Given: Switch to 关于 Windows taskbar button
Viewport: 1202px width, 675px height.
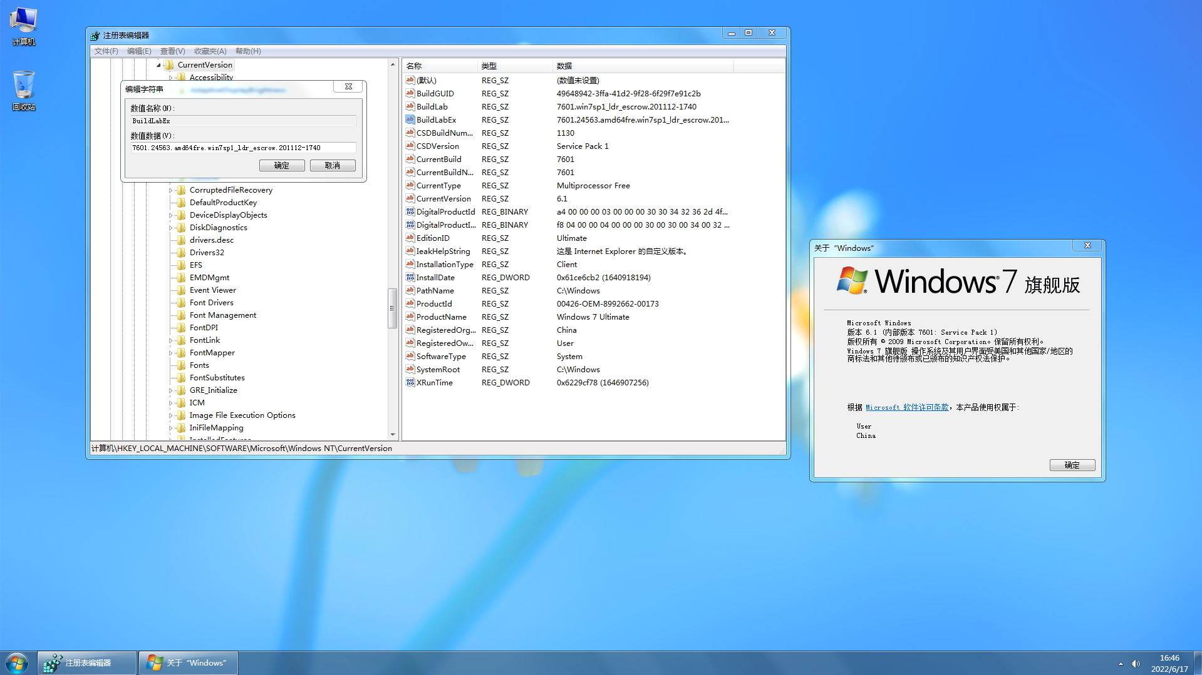Looking at the screenshot, I should click(x=189, y=663).
